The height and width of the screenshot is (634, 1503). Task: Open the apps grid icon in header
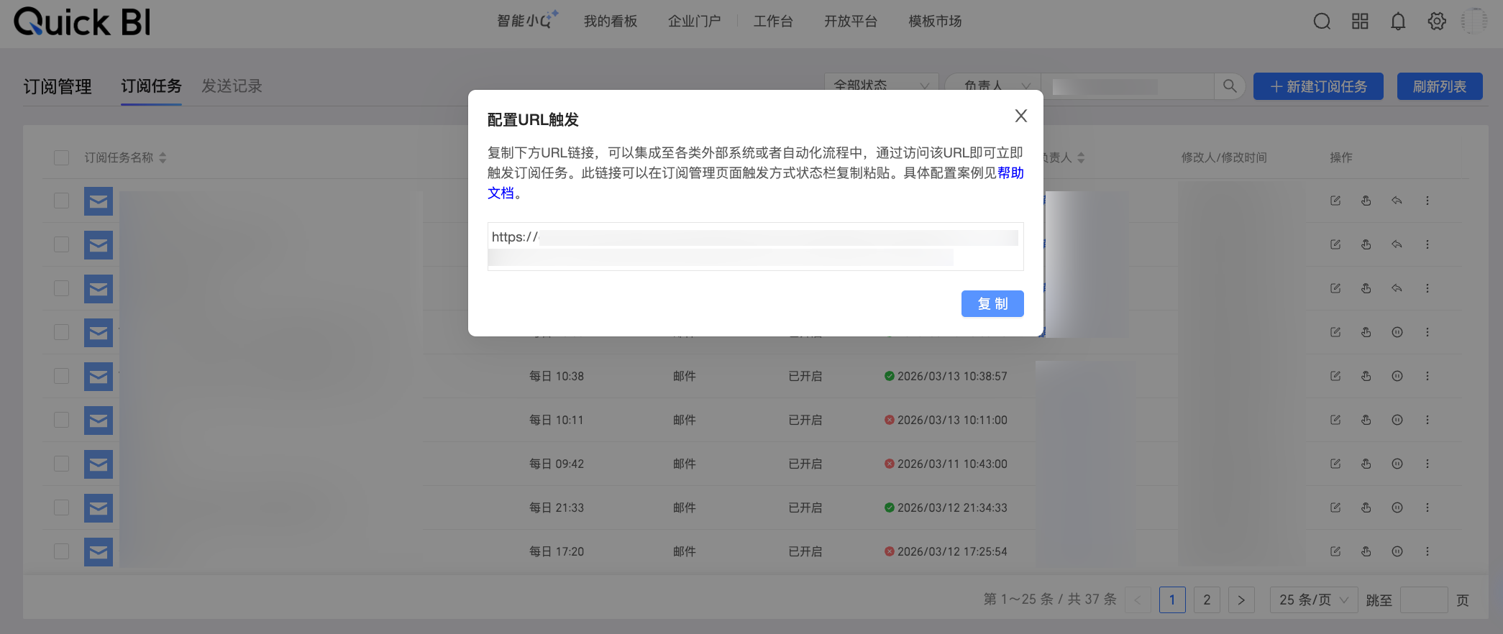pos(1360,22)
